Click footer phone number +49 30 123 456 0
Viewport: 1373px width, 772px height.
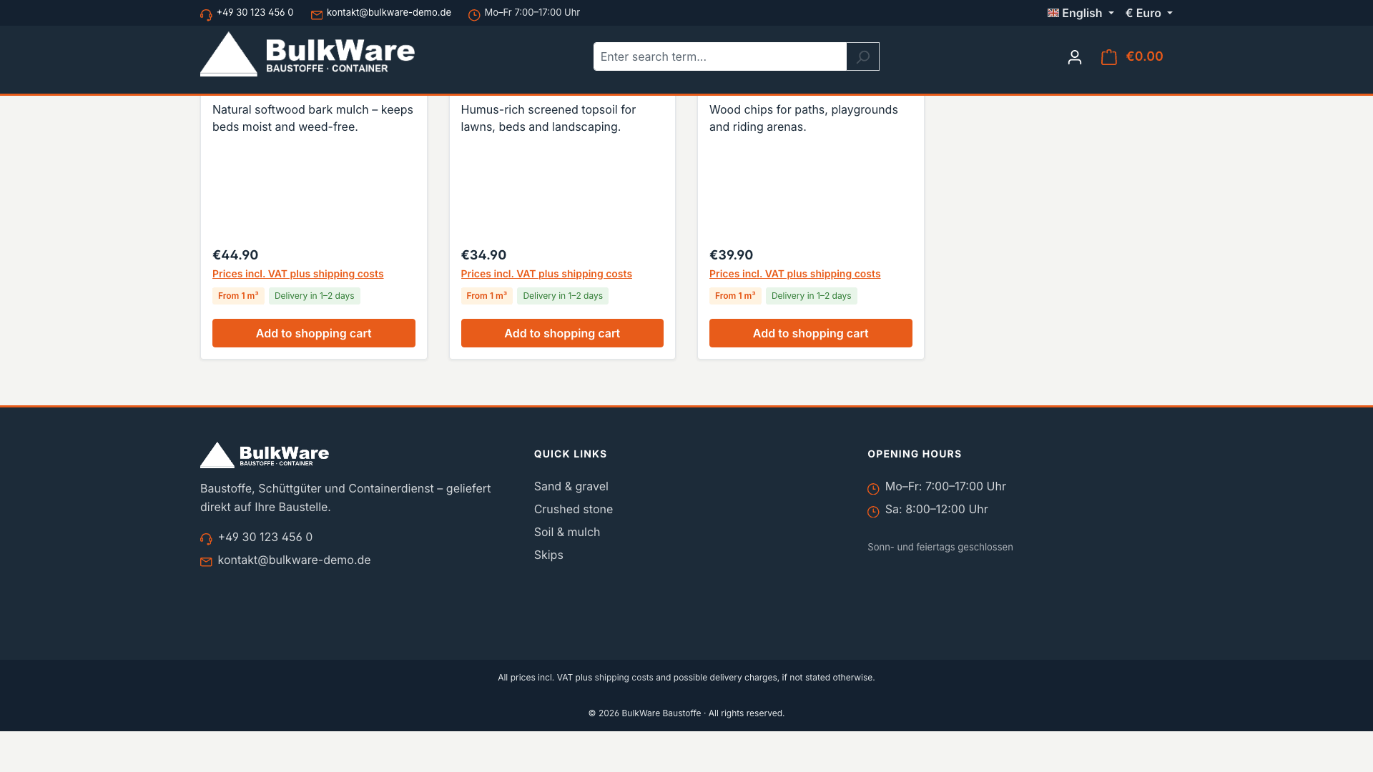pos(265,537)
